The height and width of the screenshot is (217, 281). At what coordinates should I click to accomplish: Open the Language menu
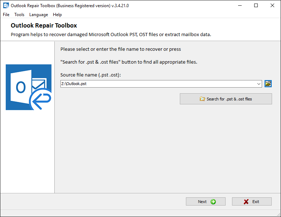tap(39, 15)
